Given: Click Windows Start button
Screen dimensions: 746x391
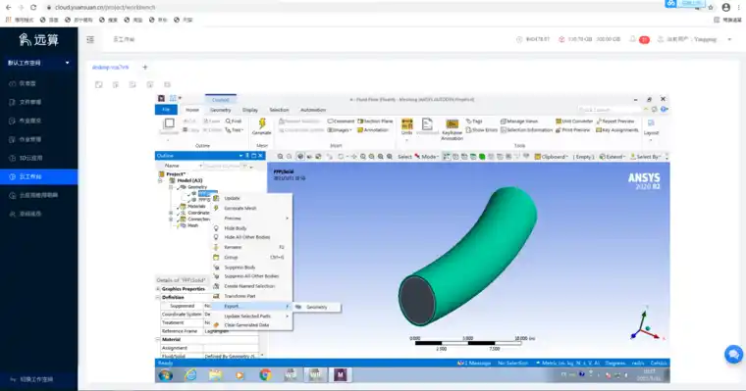Looking at the screenshot, I should pyautogui.click(x=166, y=375).
